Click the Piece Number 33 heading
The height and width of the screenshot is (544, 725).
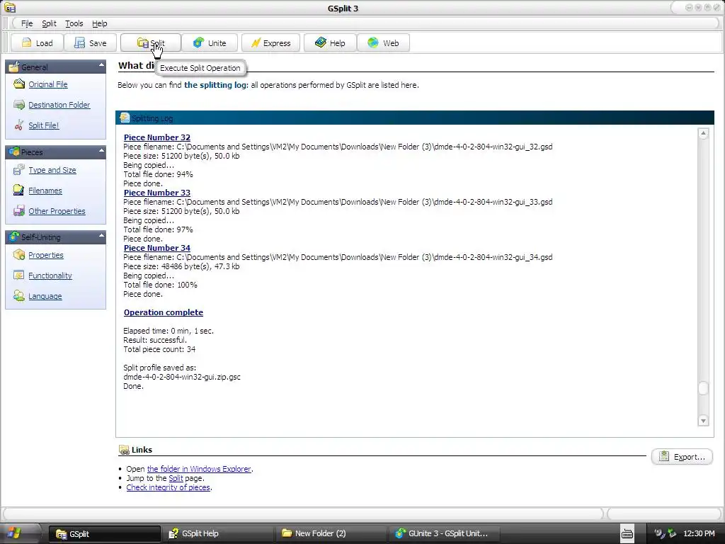[156, 193]
